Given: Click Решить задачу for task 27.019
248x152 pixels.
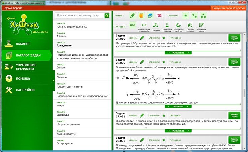Looking at the screenshot, I should [234, 38].
